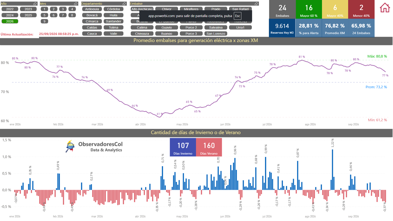Select the San Lorenzo reservoir
Screen dimensions: 393x221
click(216, 33)
